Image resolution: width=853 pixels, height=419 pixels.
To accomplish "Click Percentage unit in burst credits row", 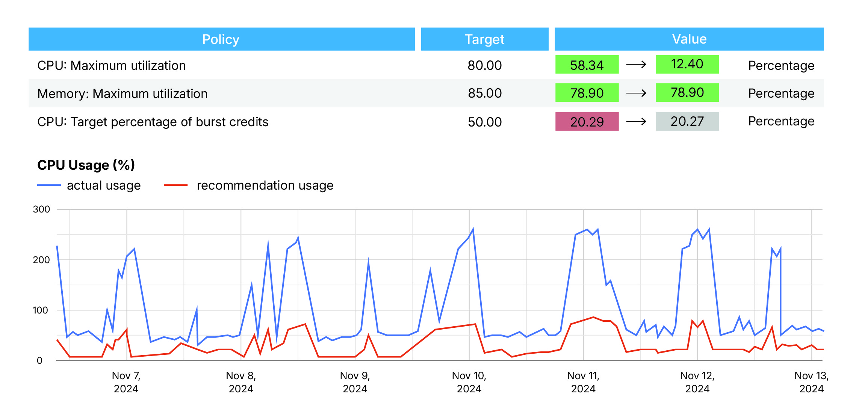I will 781,121.
